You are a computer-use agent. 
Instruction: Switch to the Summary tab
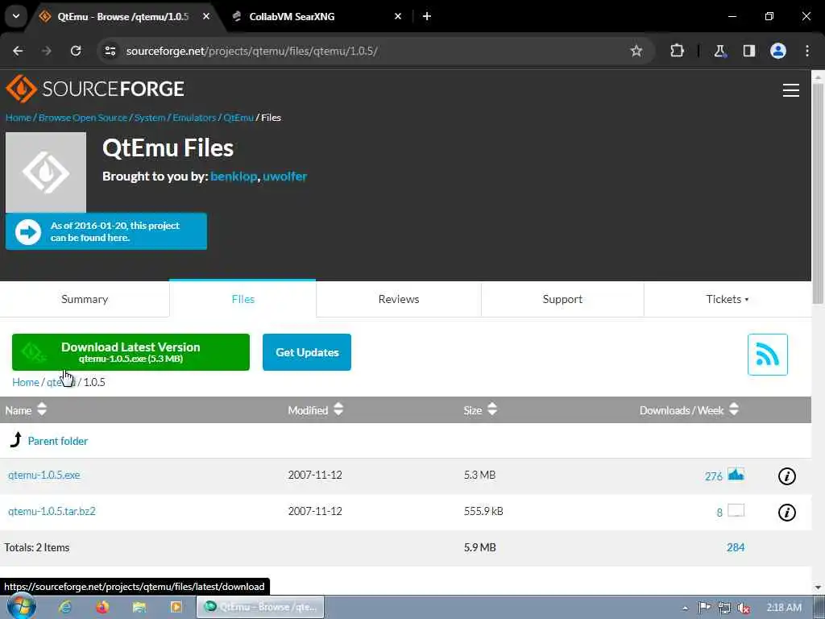pos(84,299)
